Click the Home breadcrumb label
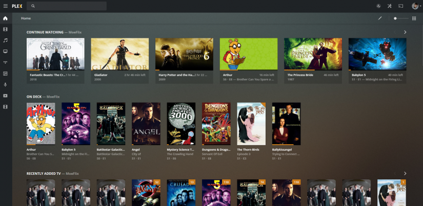 pyautogui.click(x=26, y=18)
